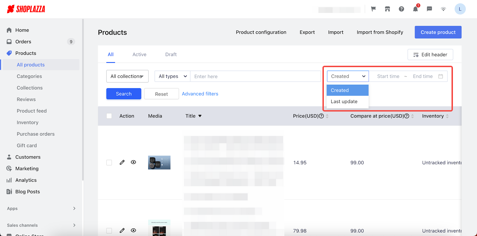Viewport: 477px width, 236px height.
Task: Sort by Price(USD) arrows
Action: click(x=327, y=116)
